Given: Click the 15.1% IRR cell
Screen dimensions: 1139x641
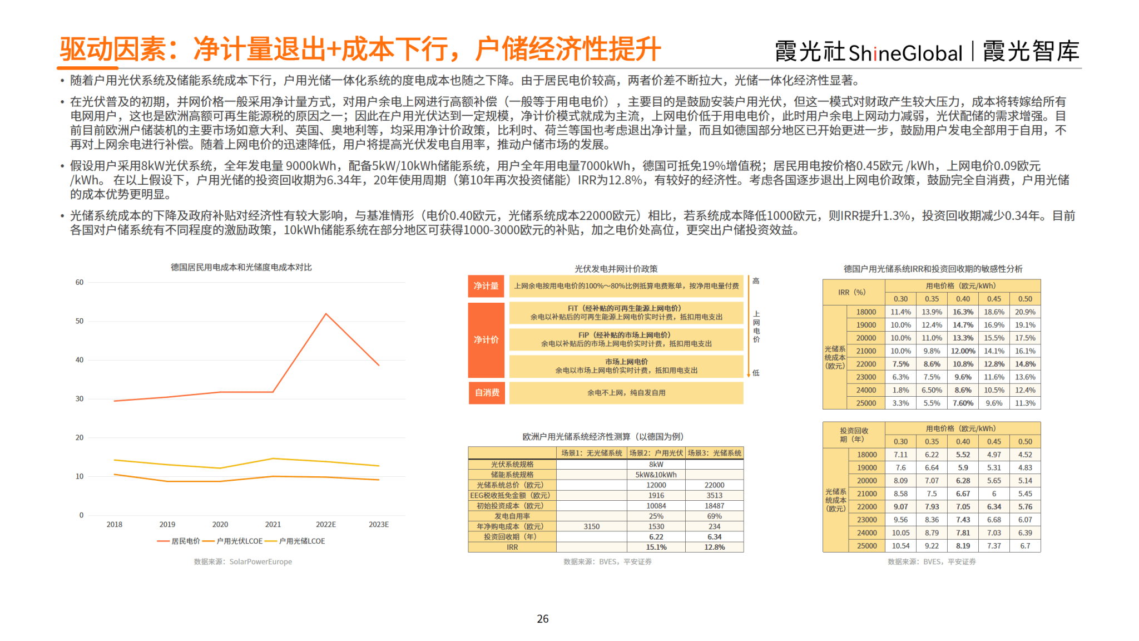Looking at the screenshot, I should (656, 548).
